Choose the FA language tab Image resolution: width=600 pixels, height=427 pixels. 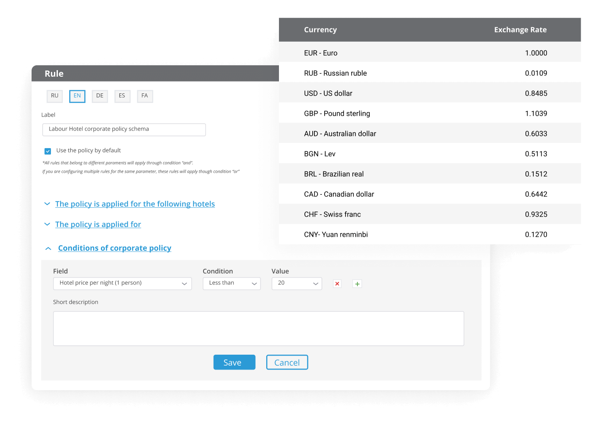click(145, 96)
